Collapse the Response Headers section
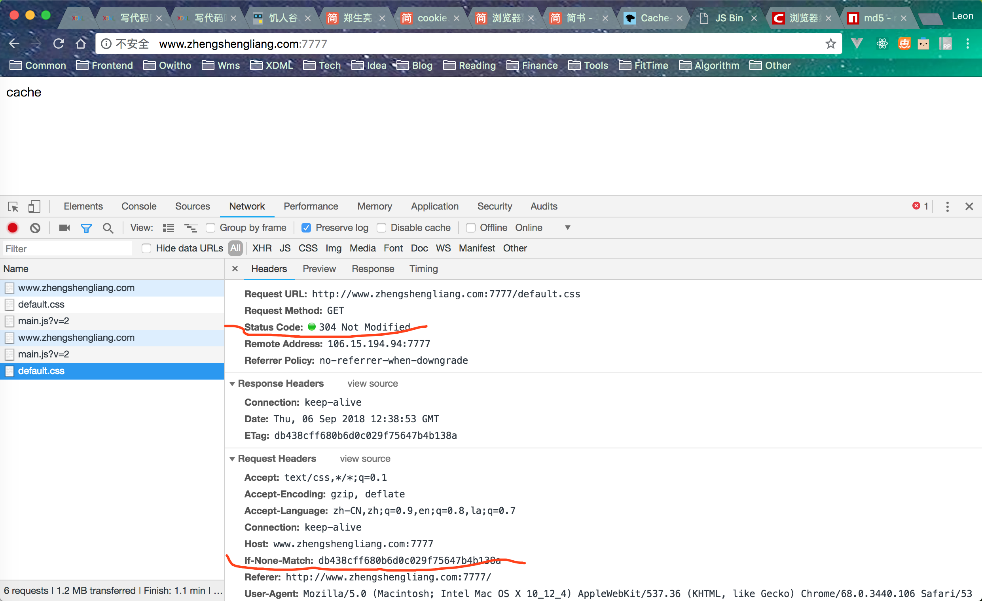Image resolution: width=982 pixels, height=601 pixels. [233, 384]
